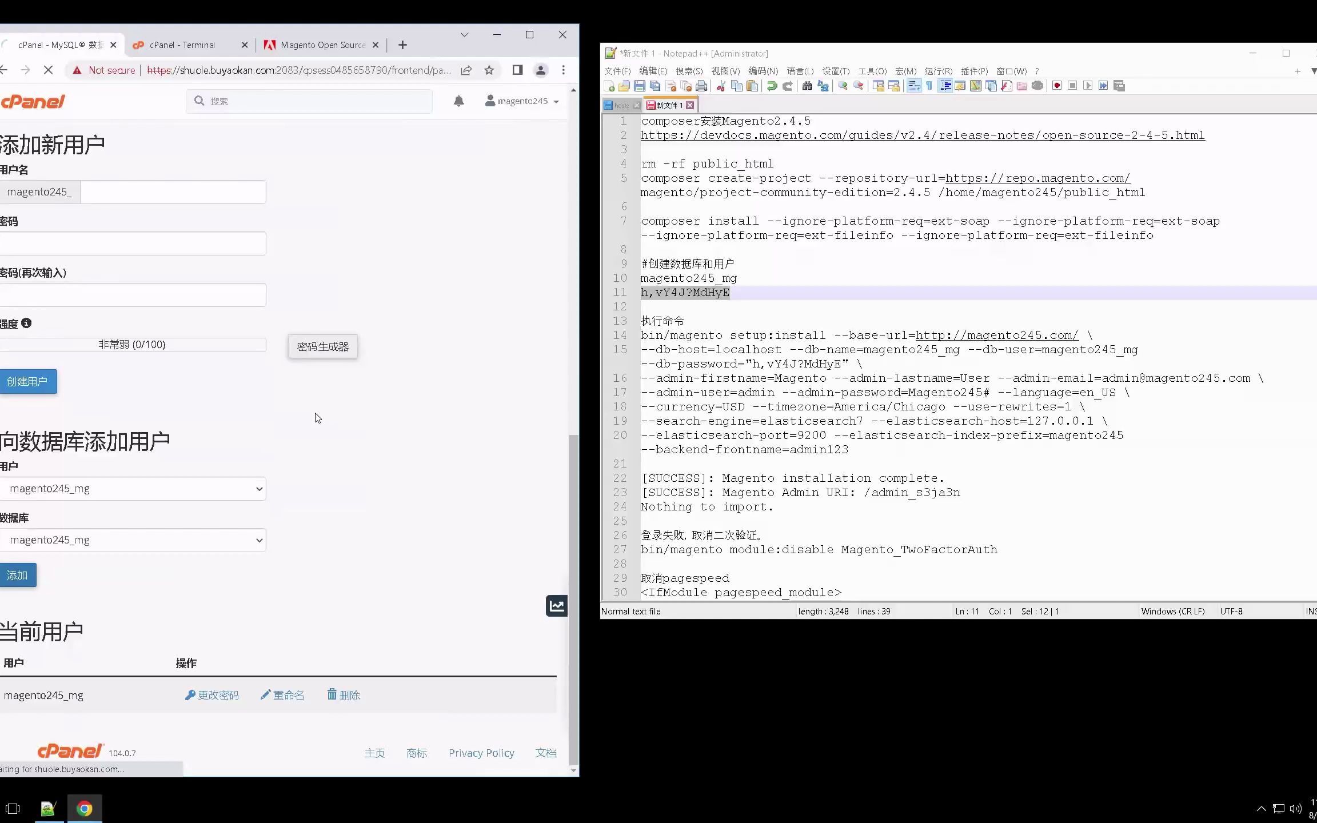
Task: Open Chrome from the Windows taskbar
Action: (x=85, y=809)
